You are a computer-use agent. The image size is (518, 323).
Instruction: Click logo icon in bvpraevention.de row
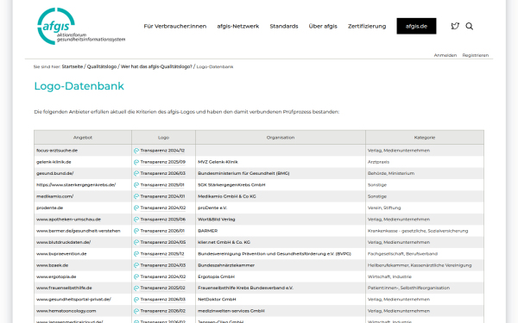tap(136, 254)
